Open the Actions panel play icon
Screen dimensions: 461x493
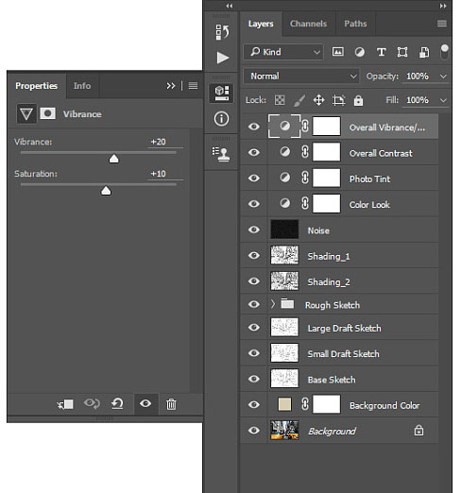pos(223,58)
